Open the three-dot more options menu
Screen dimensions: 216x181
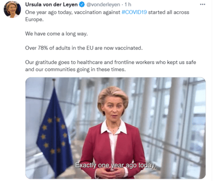[203, 4]
